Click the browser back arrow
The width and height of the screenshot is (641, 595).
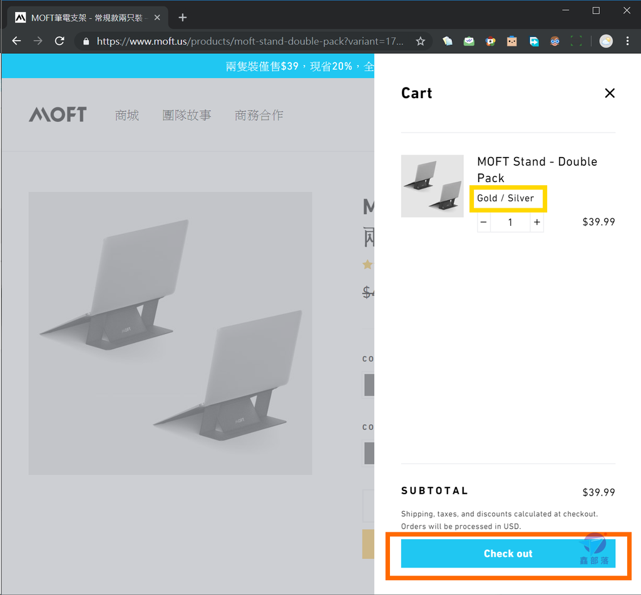(16, 41)
